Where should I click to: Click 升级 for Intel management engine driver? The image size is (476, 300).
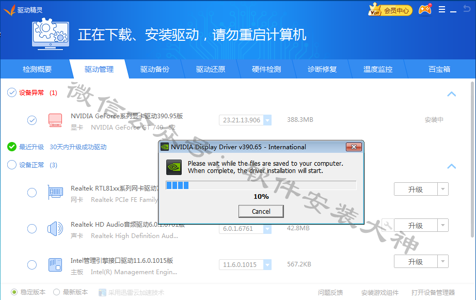pyautogui.click(x=416, y=261)
